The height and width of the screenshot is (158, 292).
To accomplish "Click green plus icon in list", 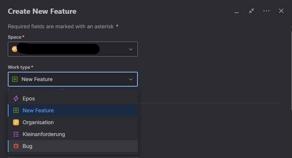I will tap(16, 110).
